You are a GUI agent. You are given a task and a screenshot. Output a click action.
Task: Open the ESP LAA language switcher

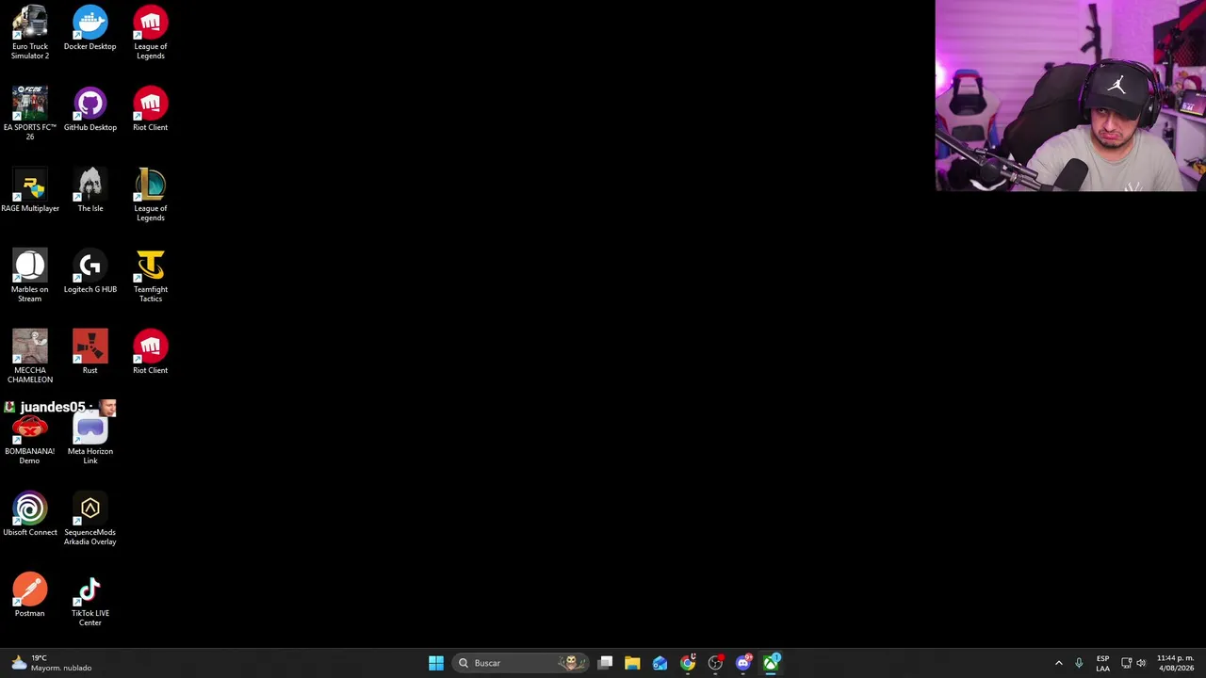(1102, 663)
